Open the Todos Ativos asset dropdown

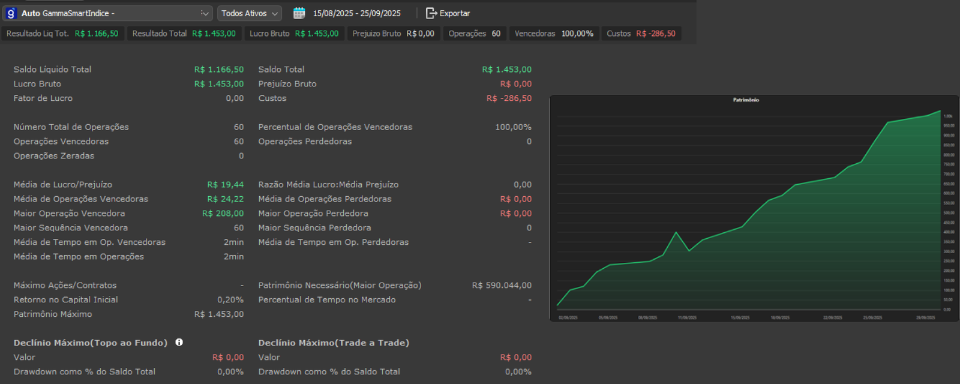point(250,13)
